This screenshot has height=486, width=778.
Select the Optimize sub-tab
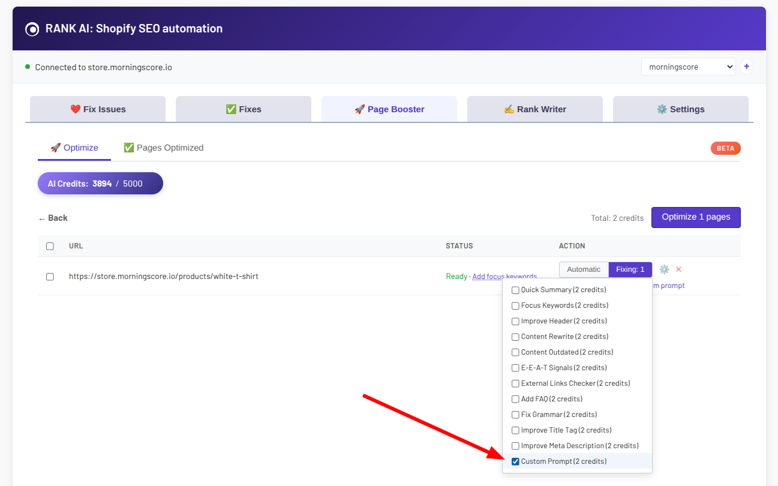[74, 148]
